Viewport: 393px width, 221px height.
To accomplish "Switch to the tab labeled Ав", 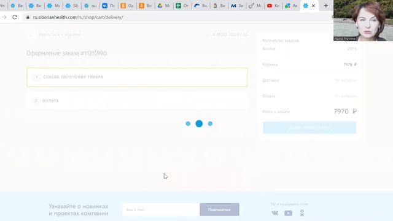I will click(291, 6).
